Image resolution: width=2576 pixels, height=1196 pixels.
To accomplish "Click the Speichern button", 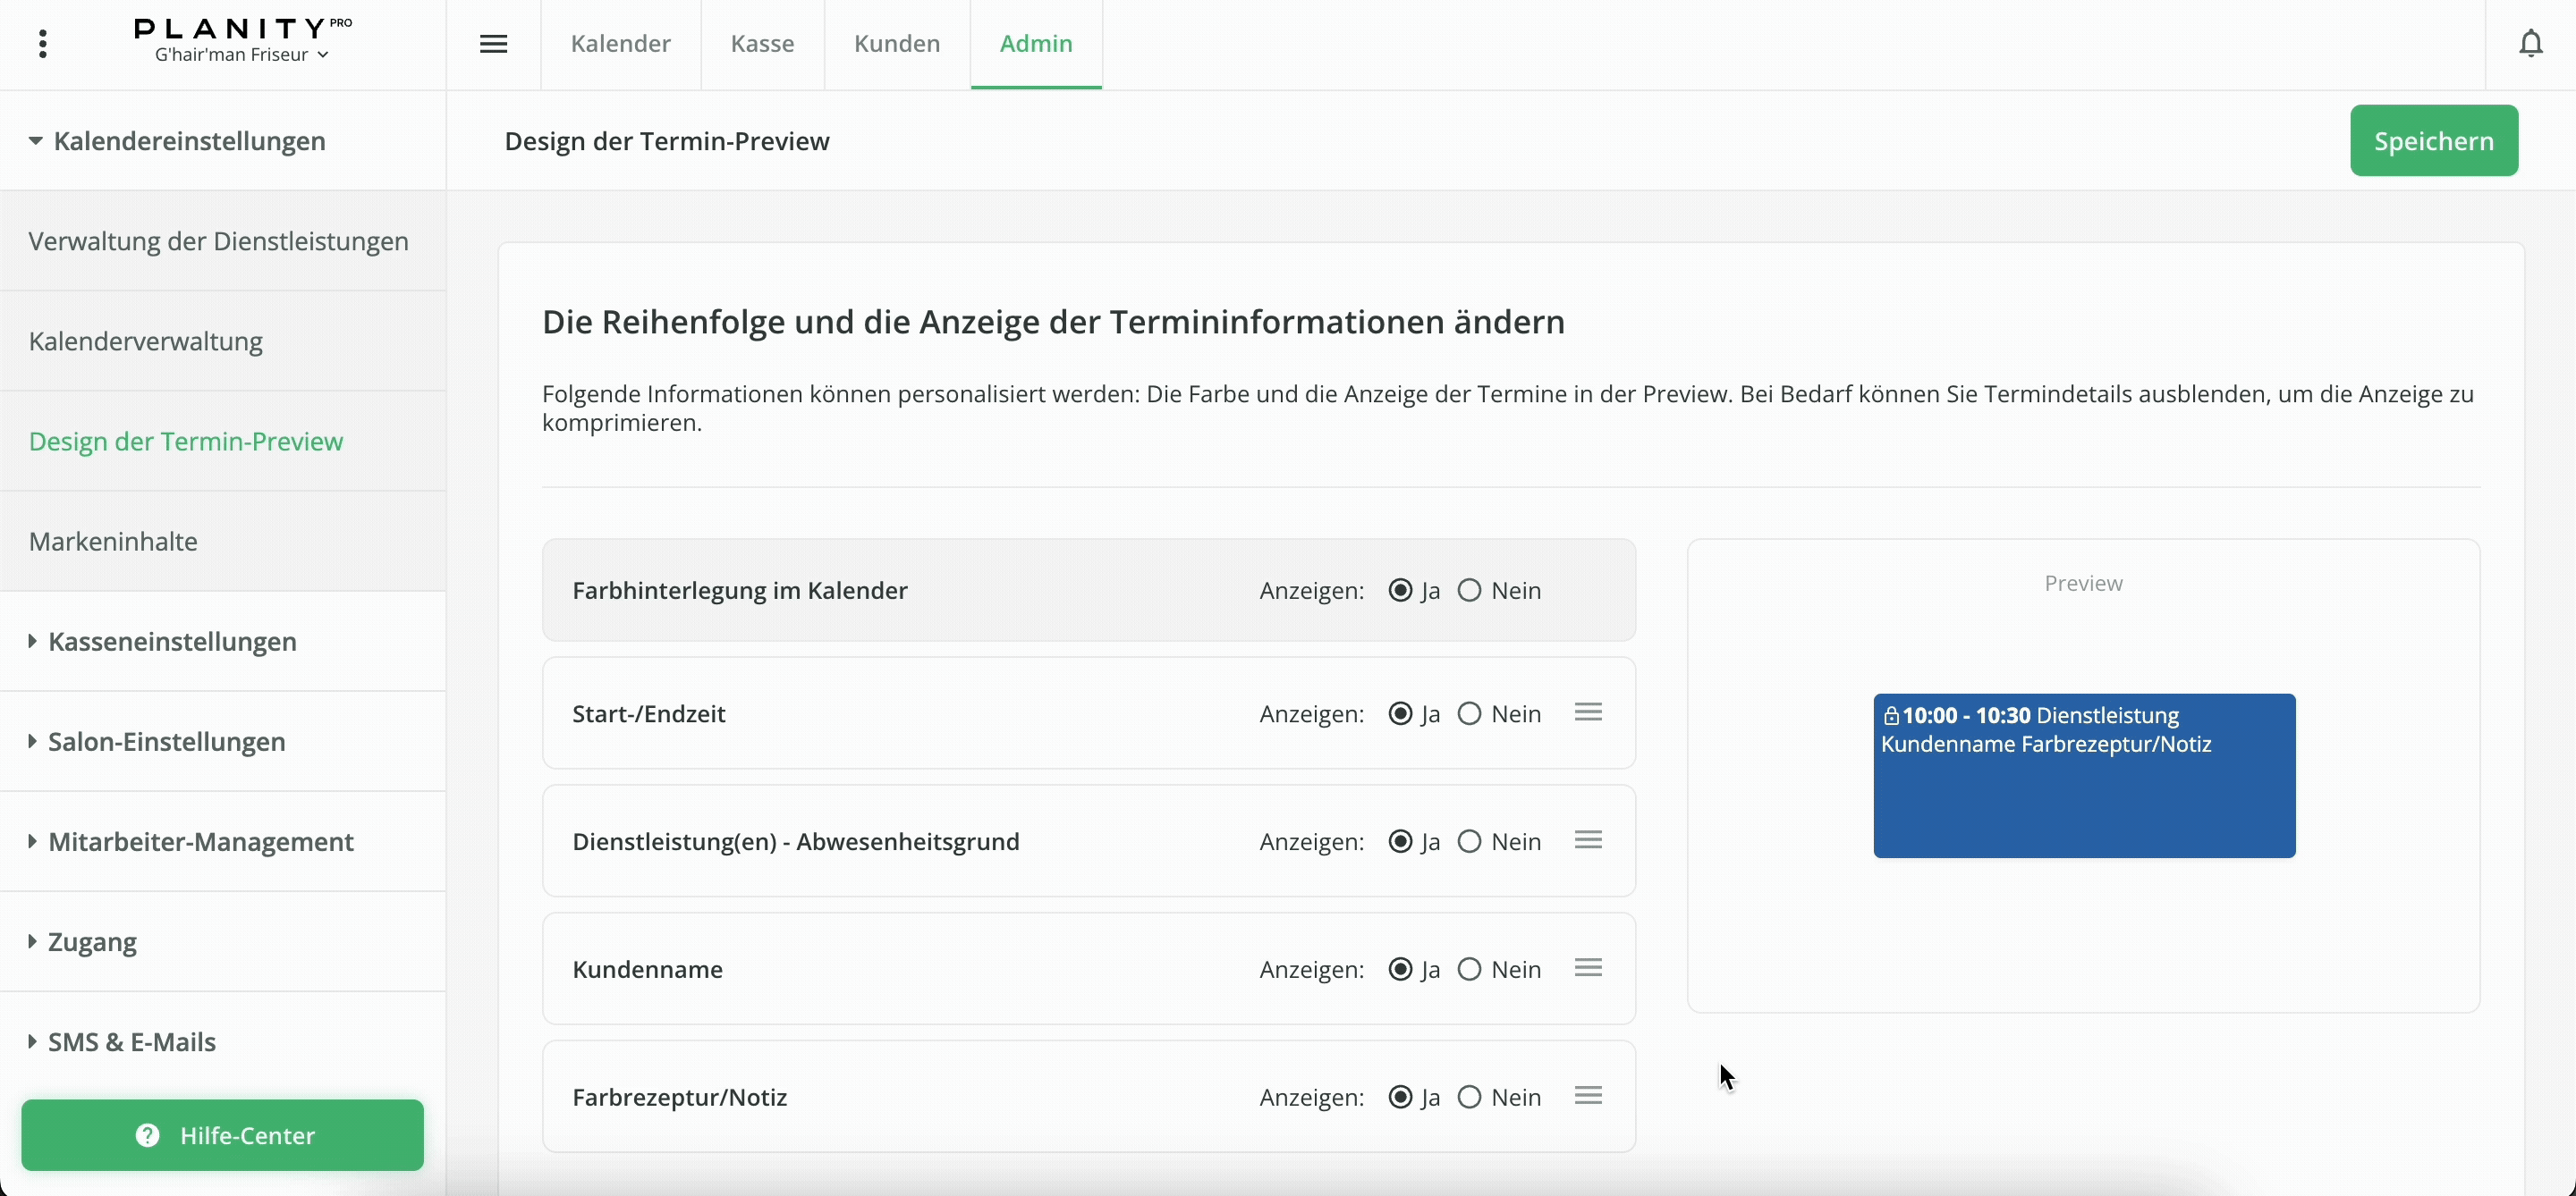I will (x=2433, y=141).
